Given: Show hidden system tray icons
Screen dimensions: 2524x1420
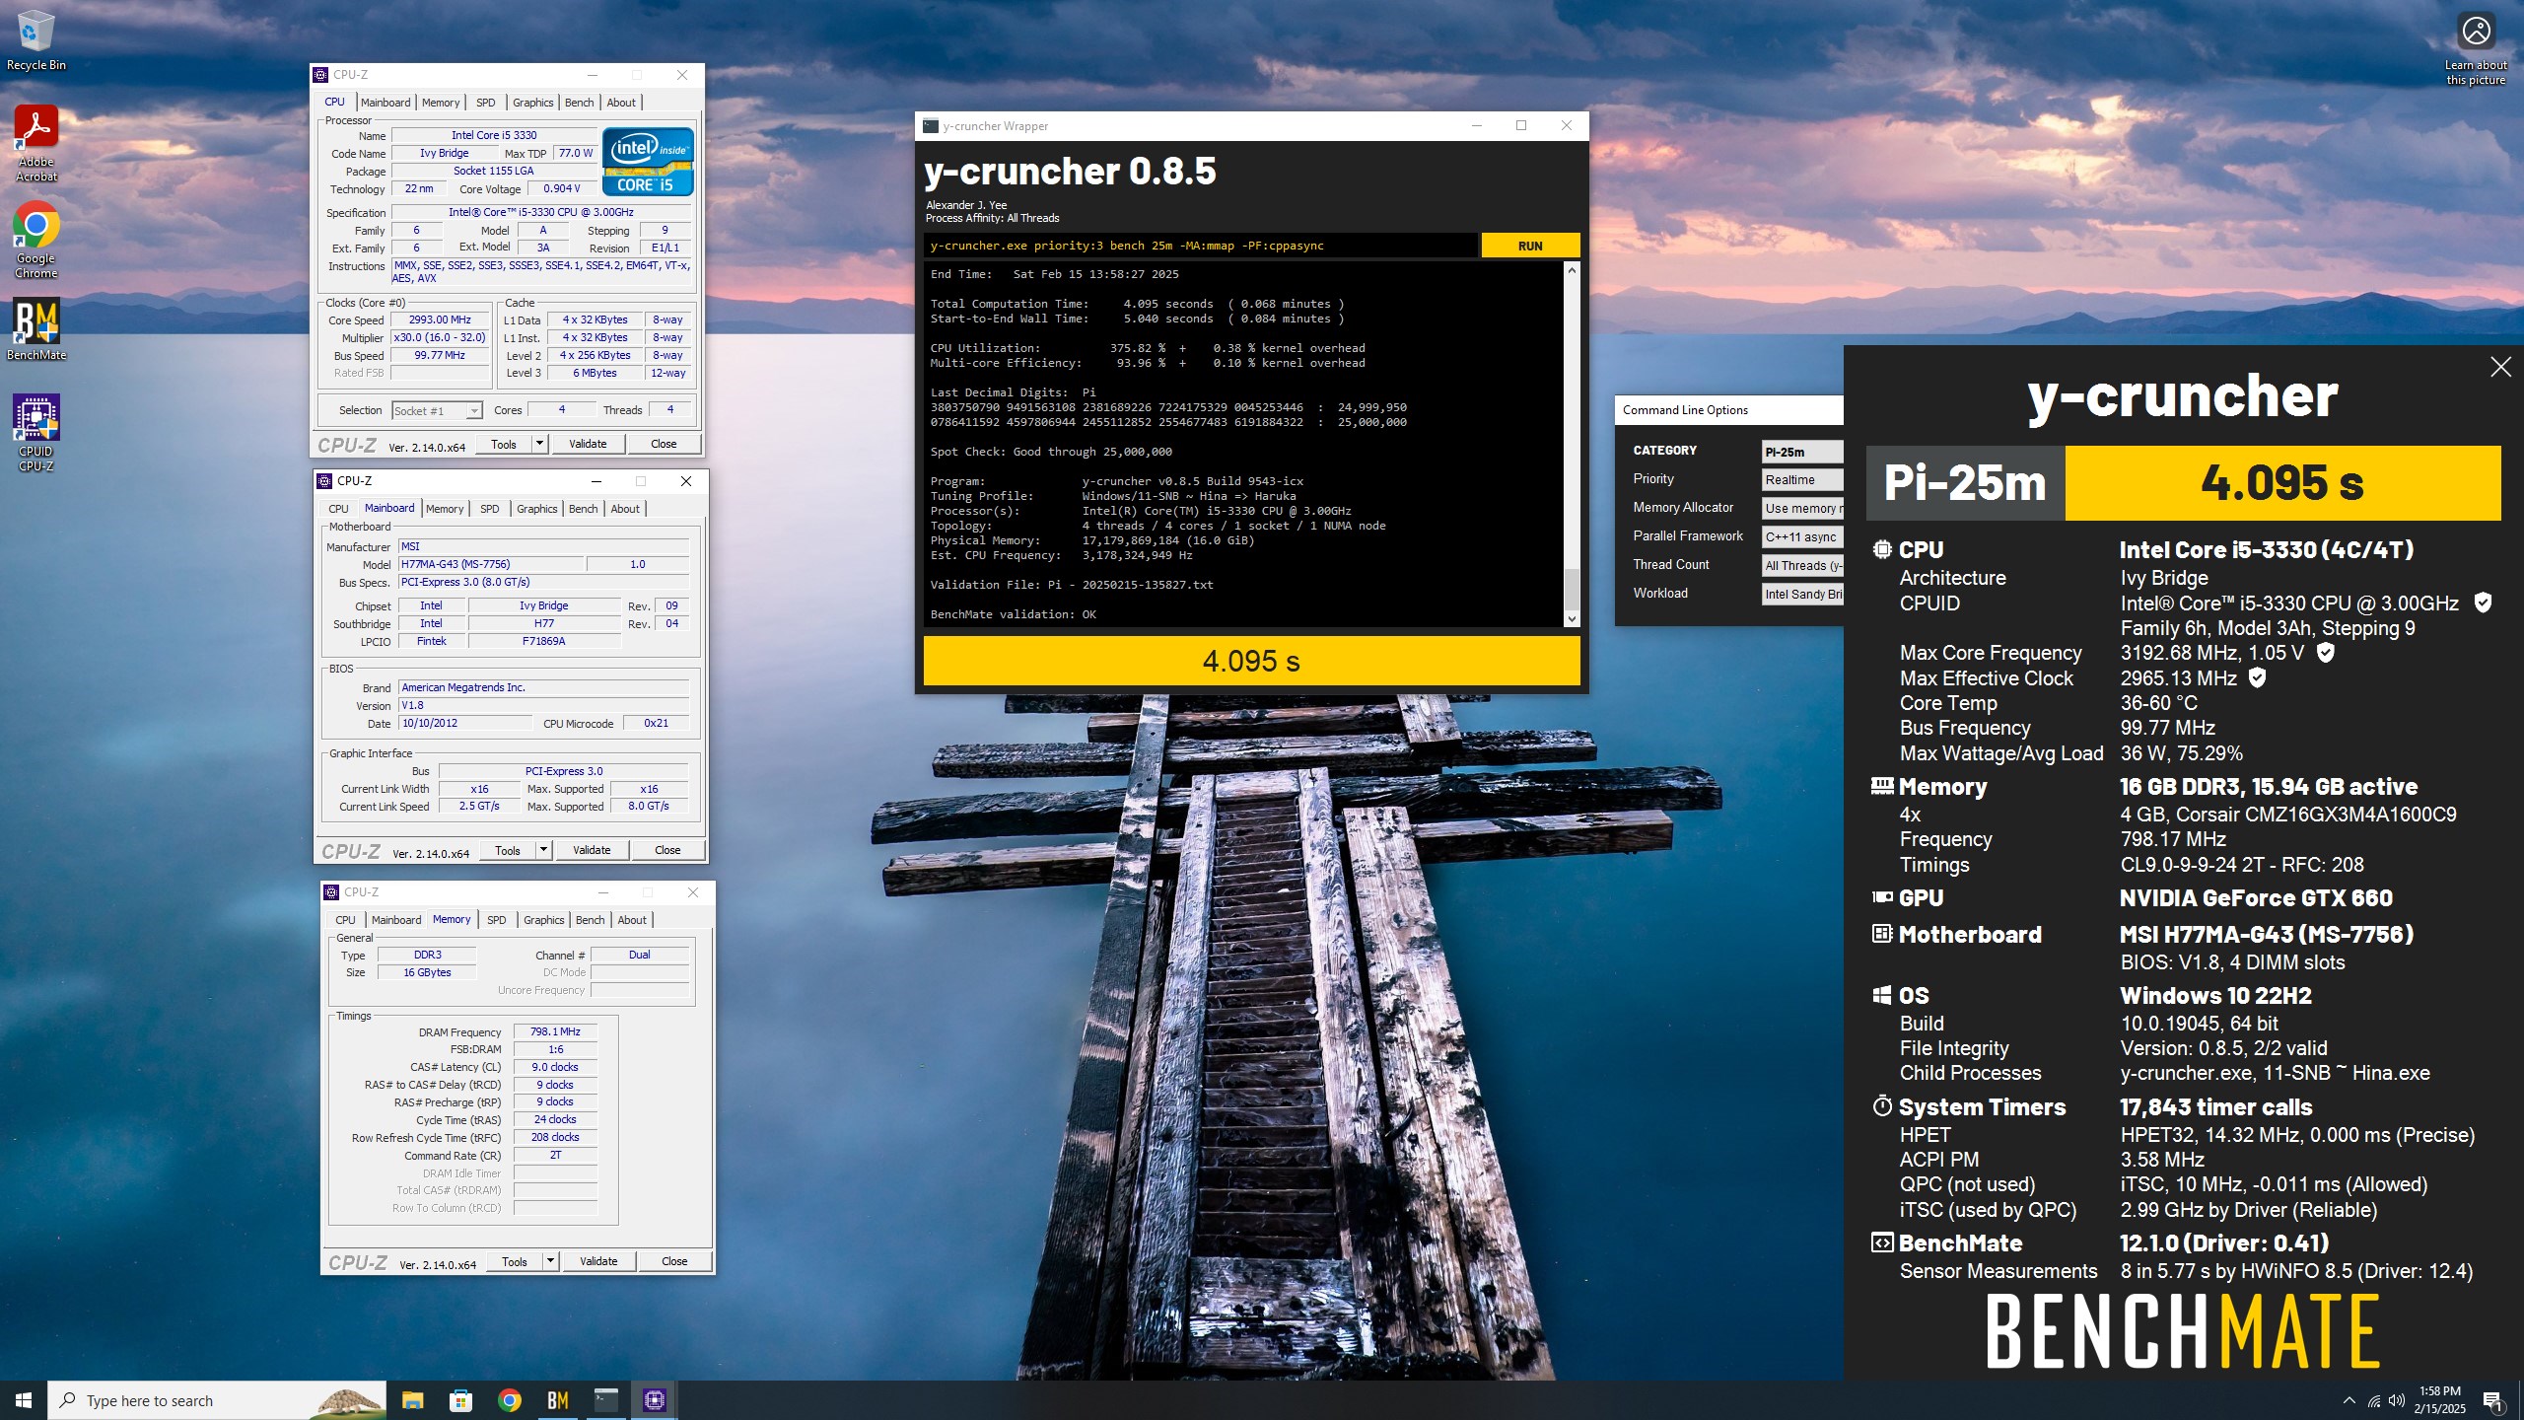Looking at the screenshot, I should point(2349,1400).
